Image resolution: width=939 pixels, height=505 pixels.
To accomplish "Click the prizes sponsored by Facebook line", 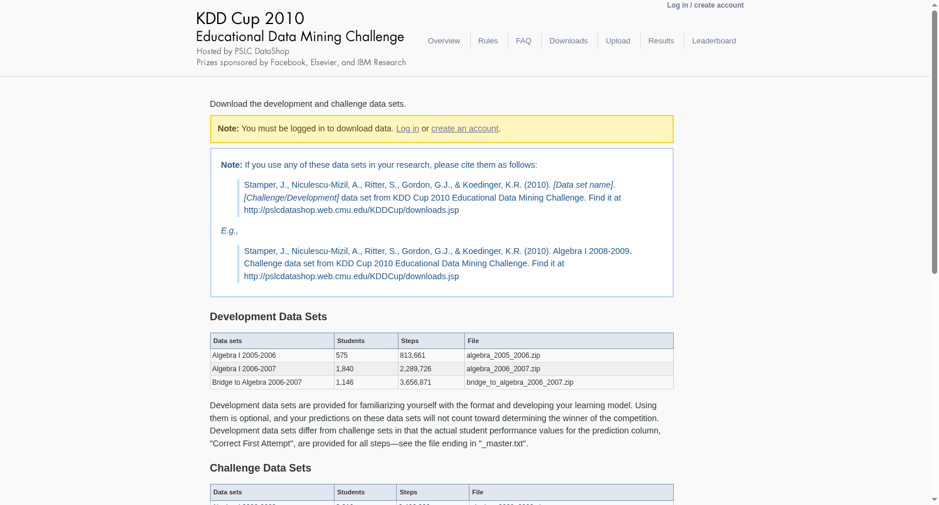I will tap(301, 62).
